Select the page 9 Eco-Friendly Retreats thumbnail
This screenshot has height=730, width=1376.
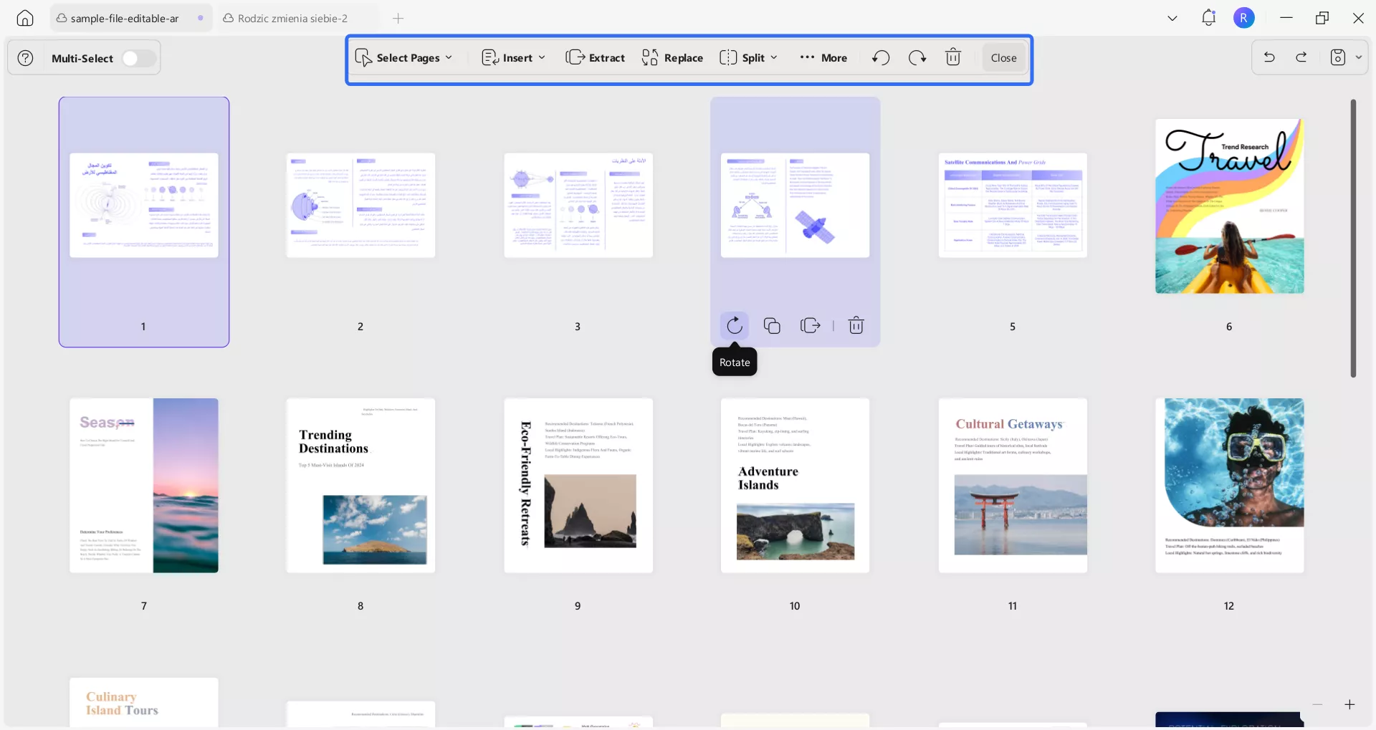point(578,486)
